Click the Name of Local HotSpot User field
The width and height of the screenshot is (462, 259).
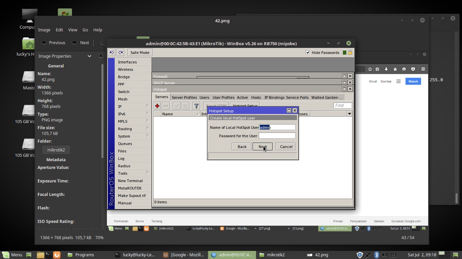pyautogui.click(x=277, y=127)
